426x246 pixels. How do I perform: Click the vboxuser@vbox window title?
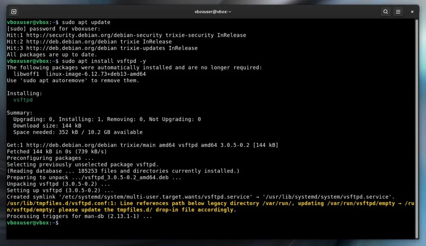pos(213,12)
